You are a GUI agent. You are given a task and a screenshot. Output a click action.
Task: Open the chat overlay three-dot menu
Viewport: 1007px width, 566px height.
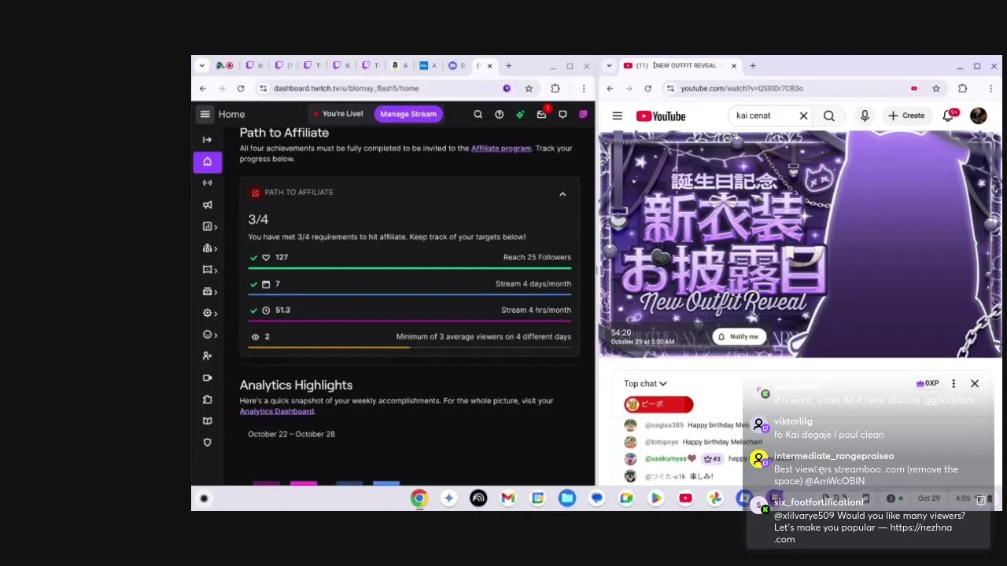pos(954,384)
